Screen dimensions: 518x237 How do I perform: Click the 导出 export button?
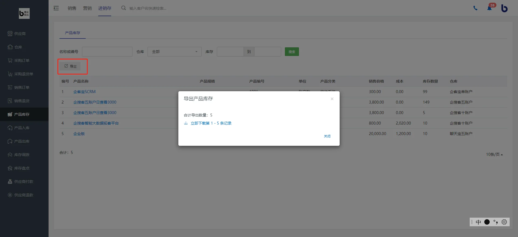(70, 66)
